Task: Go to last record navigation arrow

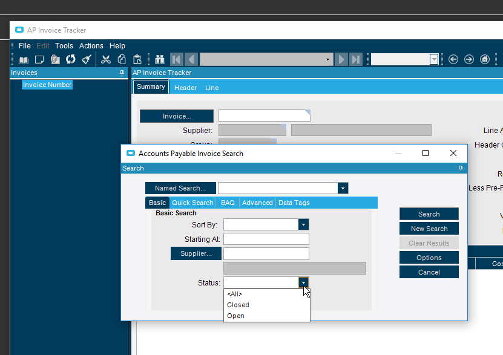Action: coord(356,59)
